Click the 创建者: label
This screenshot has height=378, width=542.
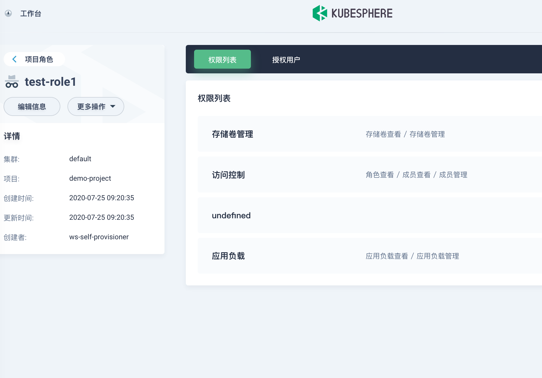(x=15, y=237)
